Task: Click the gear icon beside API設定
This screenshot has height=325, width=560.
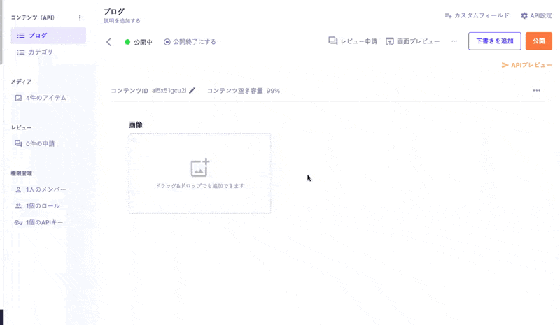Action: 524,15
